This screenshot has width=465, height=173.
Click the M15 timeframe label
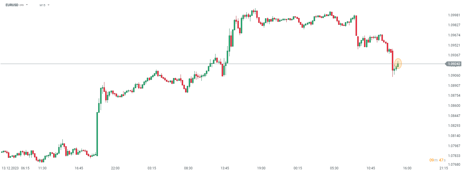point(42,5)
